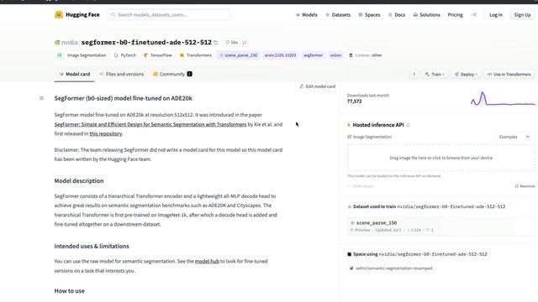
Task: Click the Log In link
Action: coord(496,15)
